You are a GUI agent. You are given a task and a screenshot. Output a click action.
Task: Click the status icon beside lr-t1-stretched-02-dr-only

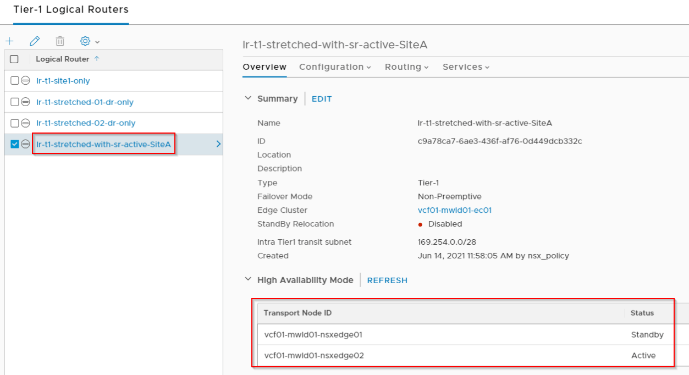click(x=25, y=123)
